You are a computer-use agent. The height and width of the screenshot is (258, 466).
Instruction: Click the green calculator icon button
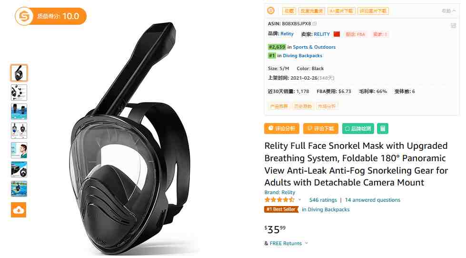pyautogui.click(x=383, y=129)
